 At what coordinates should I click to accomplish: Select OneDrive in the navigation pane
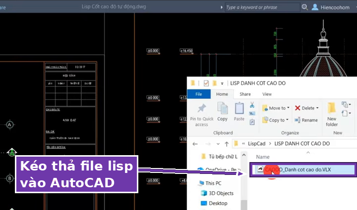(219, 169)
